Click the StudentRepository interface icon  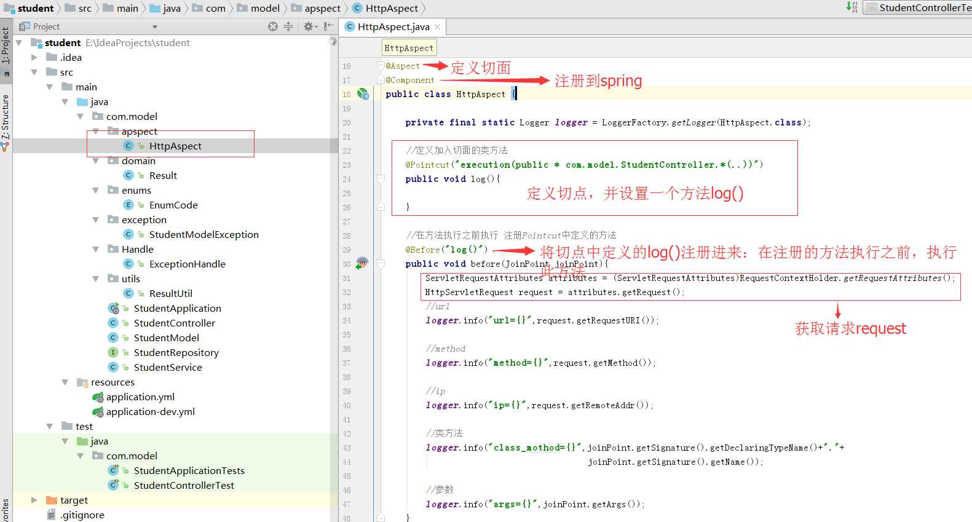pyautogui.click(x=113, y=352)
